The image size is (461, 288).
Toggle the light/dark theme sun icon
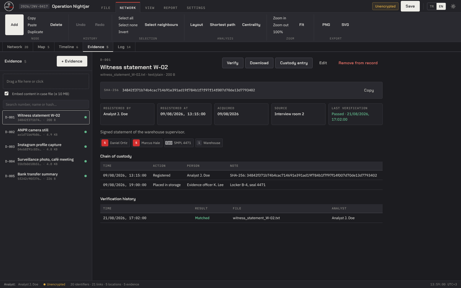click(x=453, y=6)
